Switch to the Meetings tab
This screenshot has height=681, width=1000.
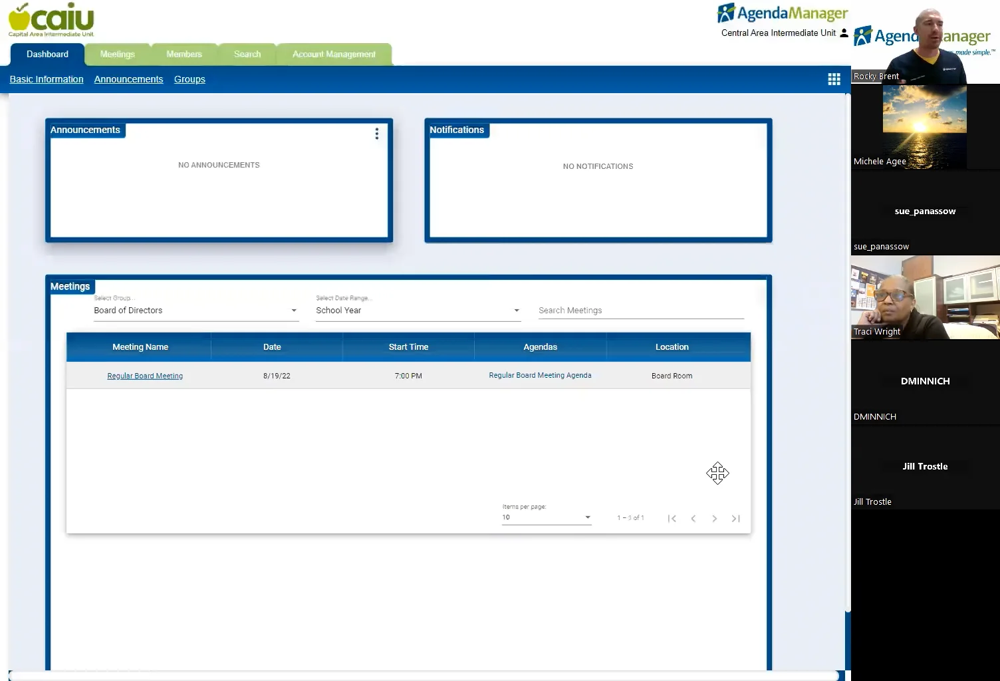(x=118, y=55)
